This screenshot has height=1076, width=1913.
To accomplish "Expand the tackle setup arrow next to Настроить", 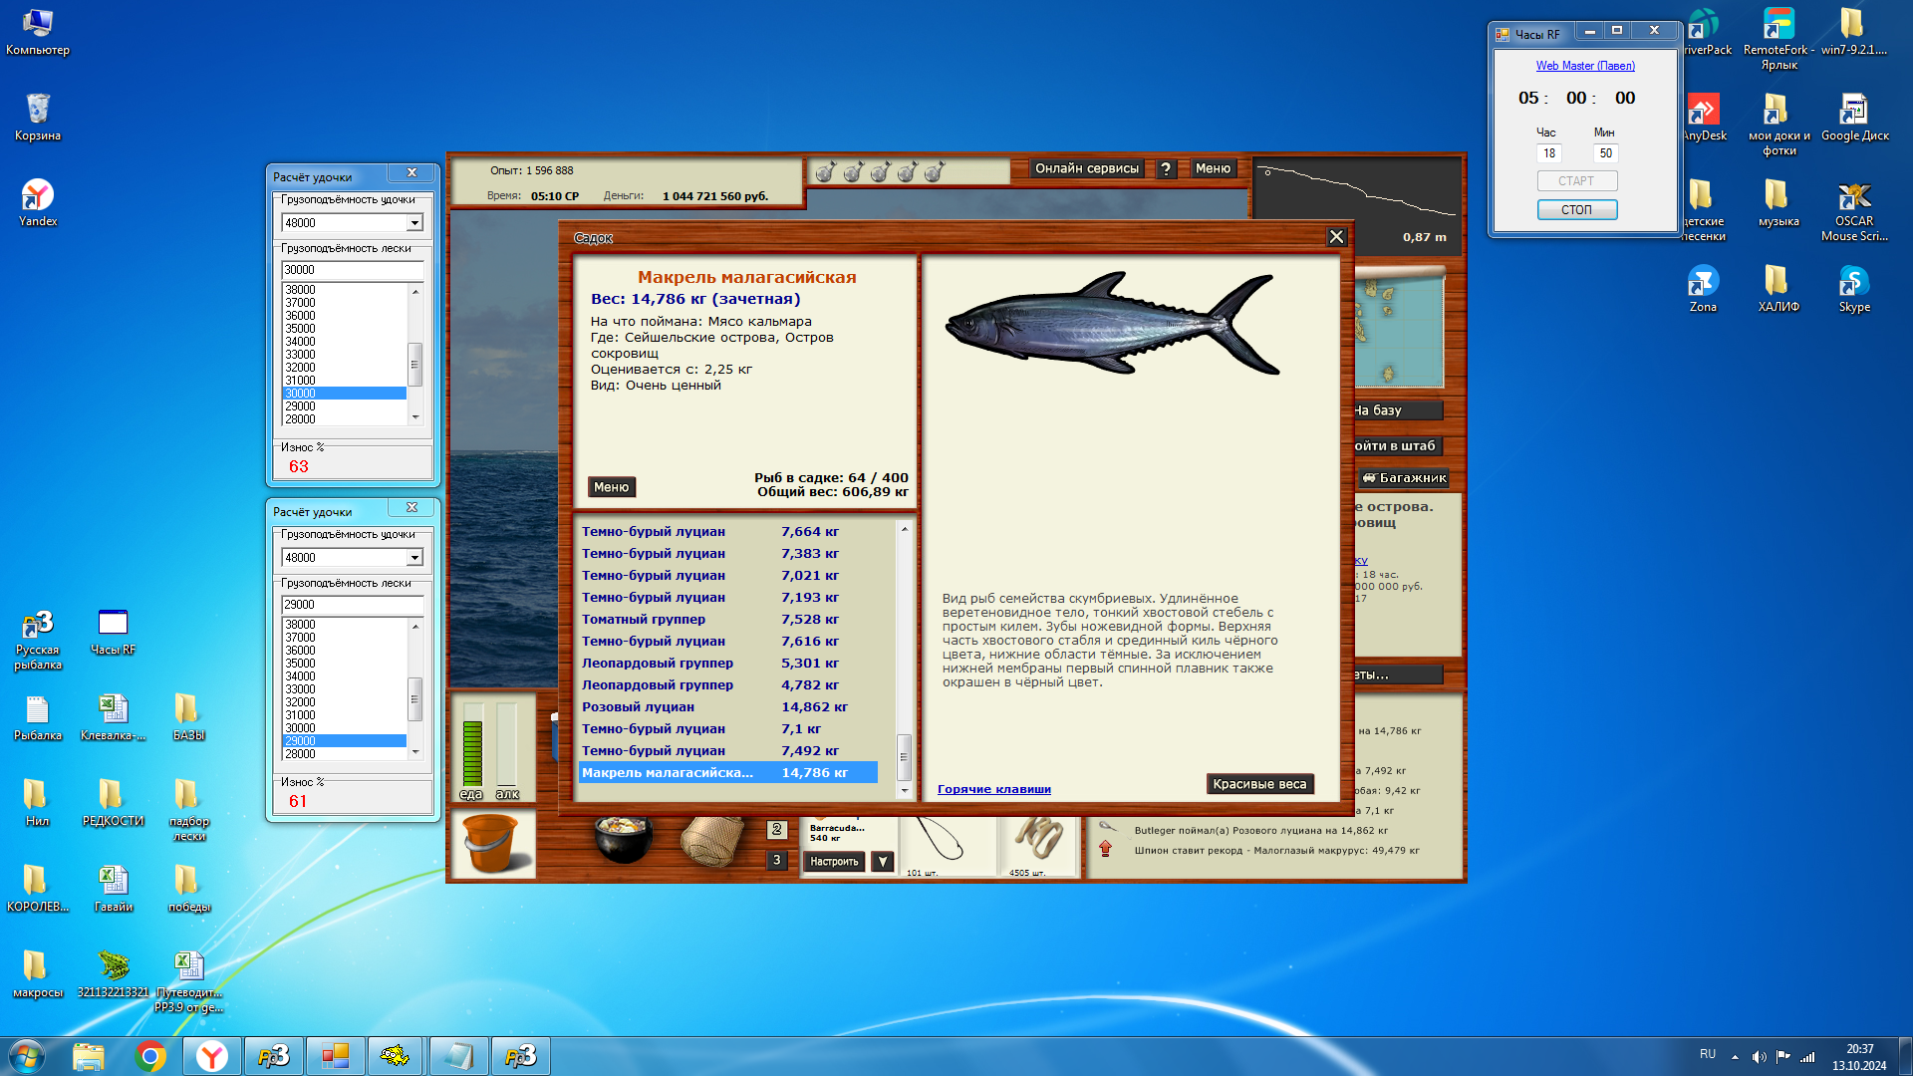I will [x=883, y=862].
